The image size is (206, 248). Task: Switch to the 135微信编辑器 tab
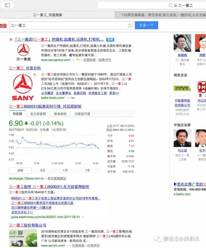160,15
